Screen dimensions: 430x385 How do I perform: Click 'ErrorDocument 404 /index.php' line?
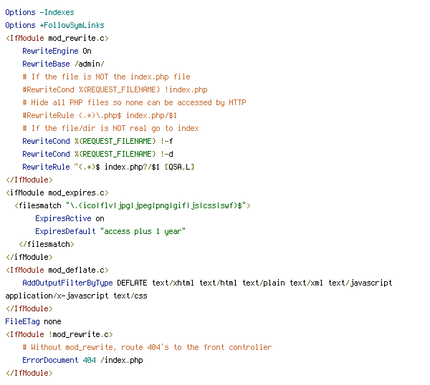click(83, 360)
